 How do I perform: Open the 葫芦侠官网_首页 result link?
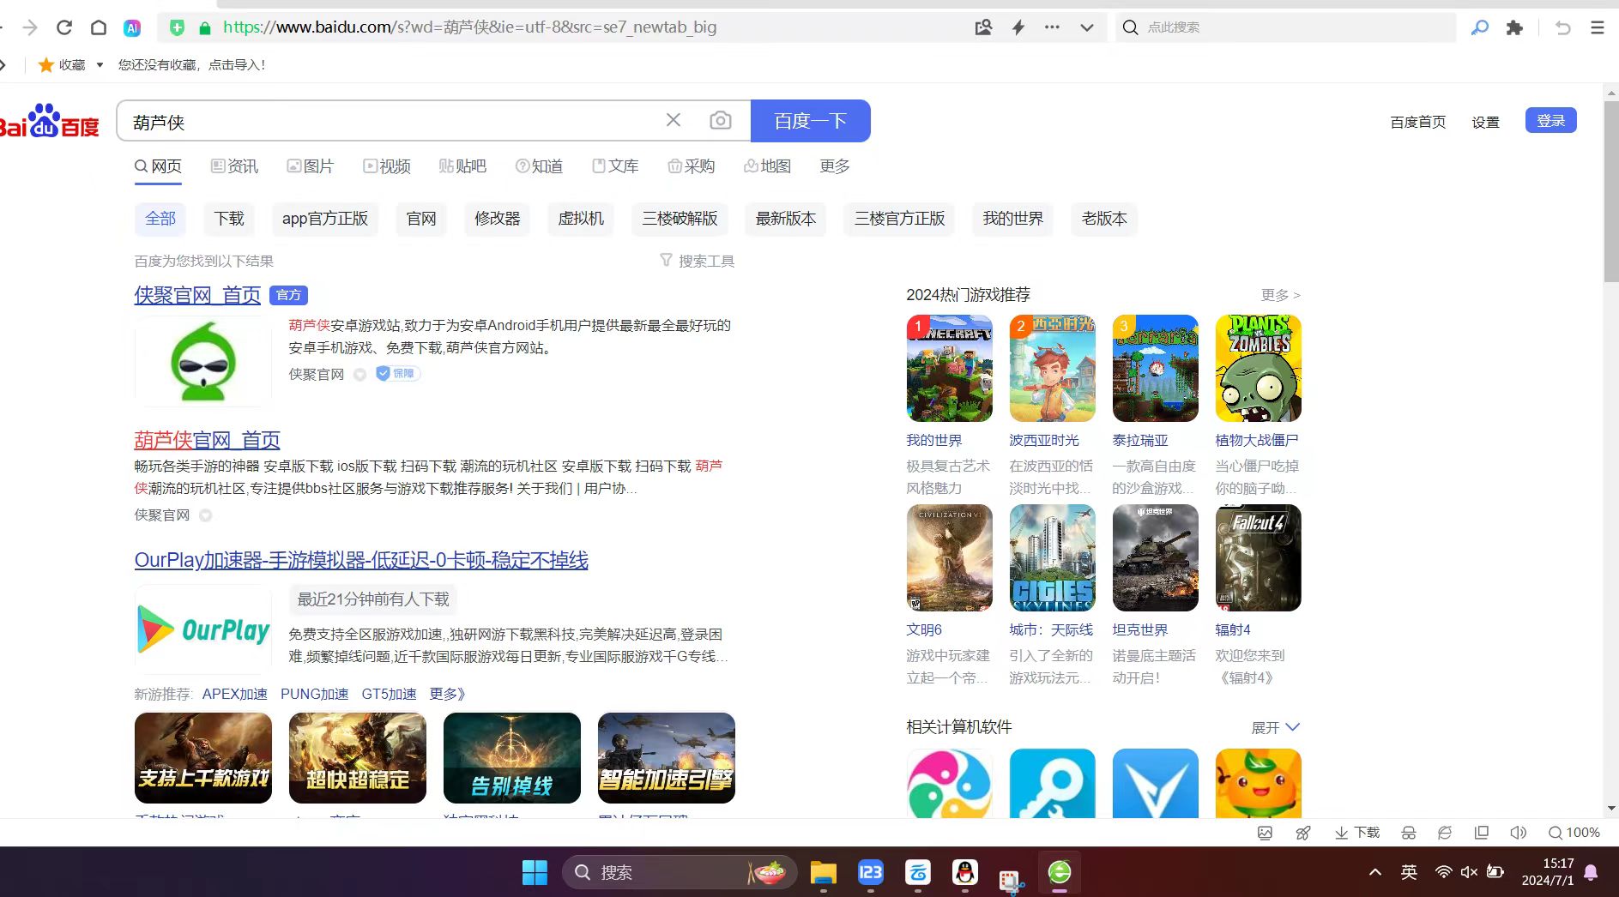tap(207, 440)
